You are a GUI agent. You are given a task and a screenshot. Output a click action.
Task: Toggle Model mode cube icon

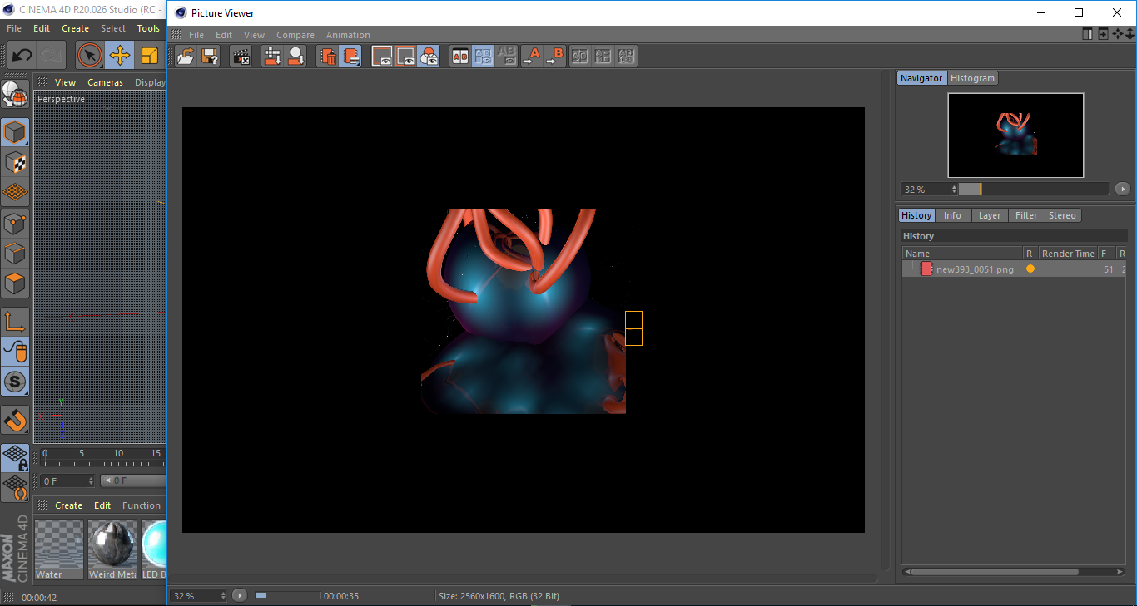(15, 132)
